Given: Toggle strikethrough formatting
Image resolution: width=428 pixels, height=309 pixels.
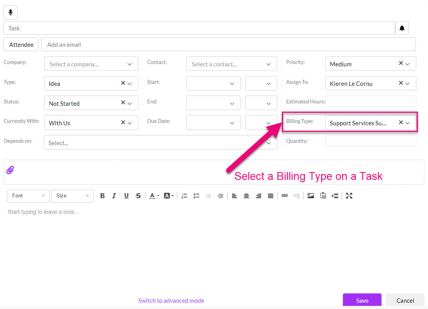Looking at the screenshot, I should click(138, 196).
